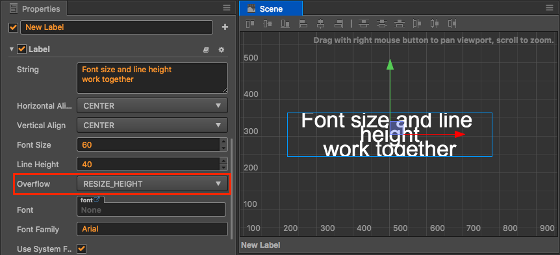Align selected nodes to bottom edge
560x255 pixels.
285,23
